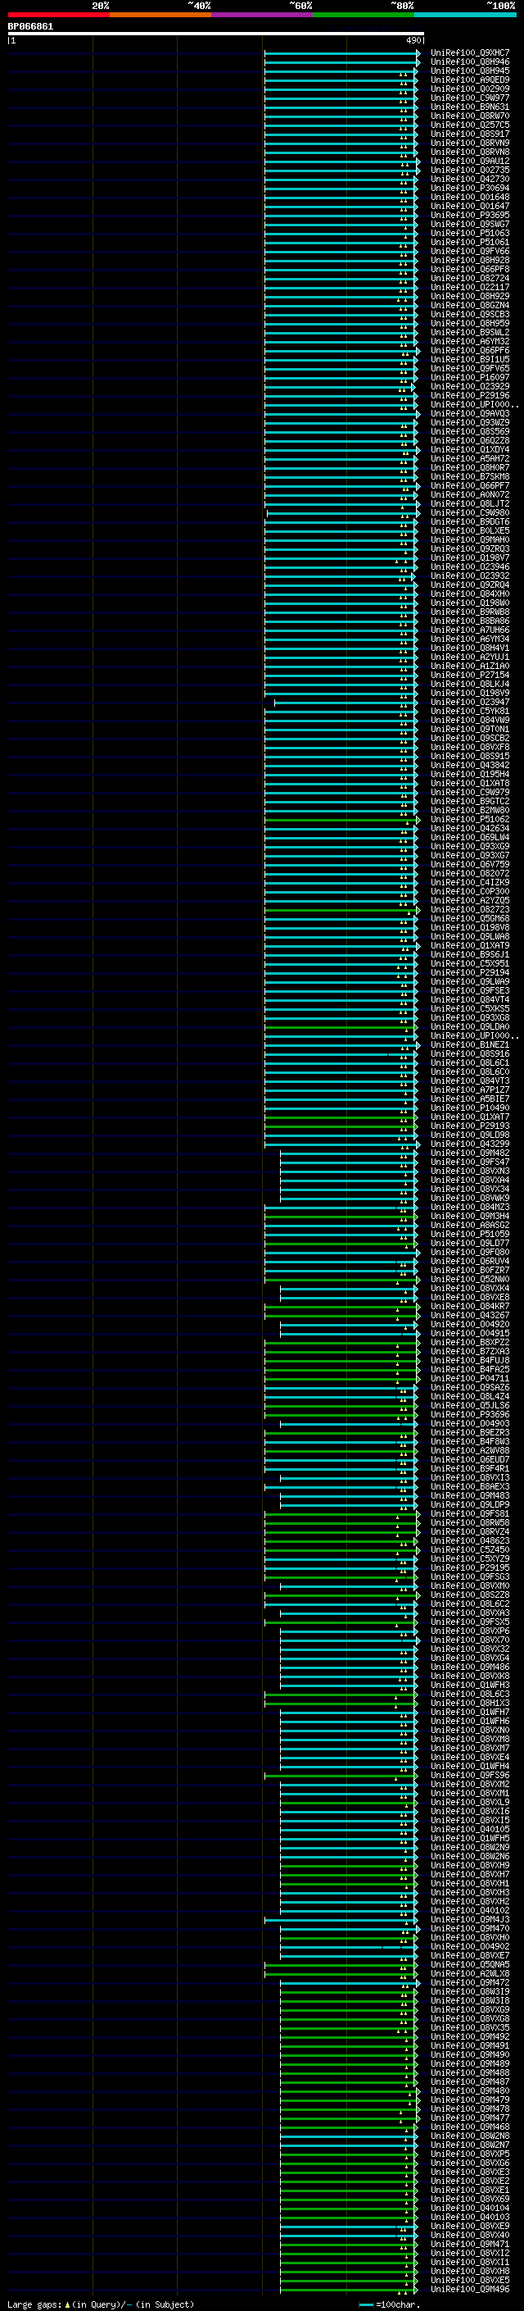Screen dimensions: 524x2311
Task: Click the red ~20% identity color bar
Action: [58, 16]
